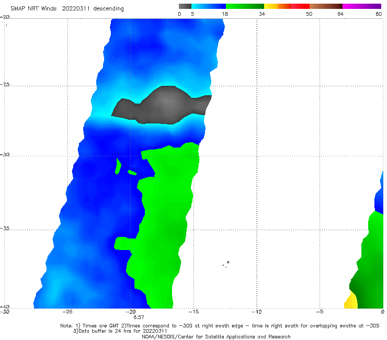The width and height of the screenshot is (387, 340).
Task: Click the colorbar label "18"
Action: (225, 14)
